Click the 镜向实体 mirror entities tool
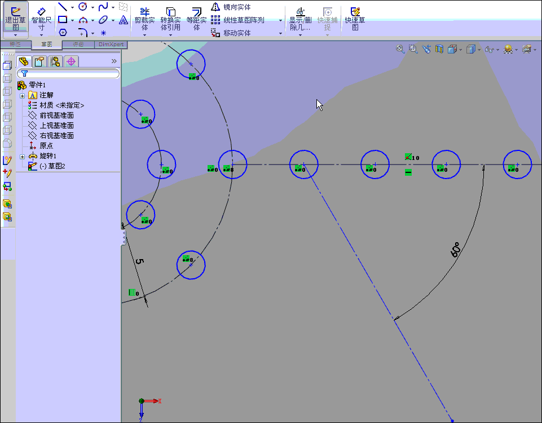542x423 pixels. tap(231, 7)
